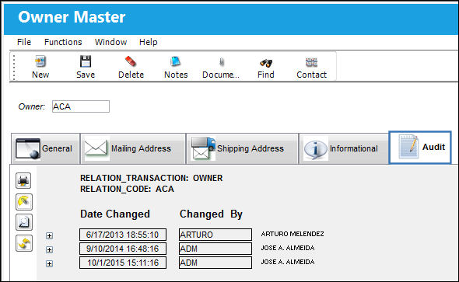Expand the 6/17/2013 audit entry
The image size is (459, 282).
(x=49, y=235)
